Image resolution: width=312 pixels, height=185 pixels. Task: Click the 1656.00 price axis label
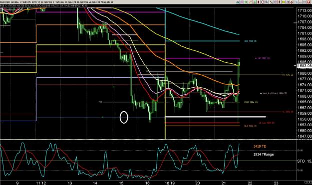305,119
